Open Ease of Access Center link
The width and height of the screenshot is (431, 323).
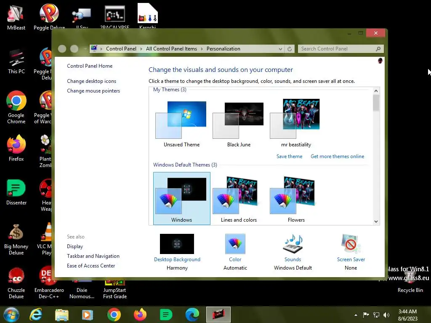pyautogui.click(x=91, y=266)
